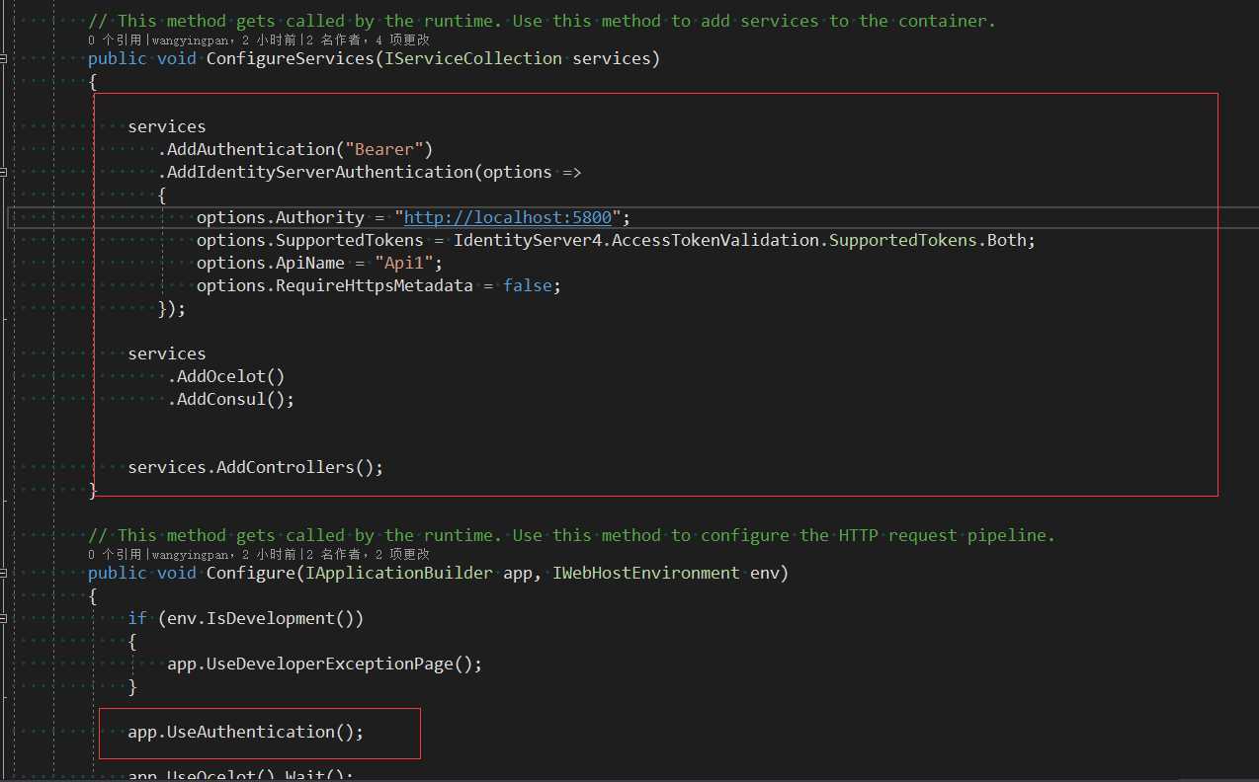The width and height of the screenshot is (1259, 782).
Task: Collapse the if env.IsDevelopment block
Action: tap(4, 619)
